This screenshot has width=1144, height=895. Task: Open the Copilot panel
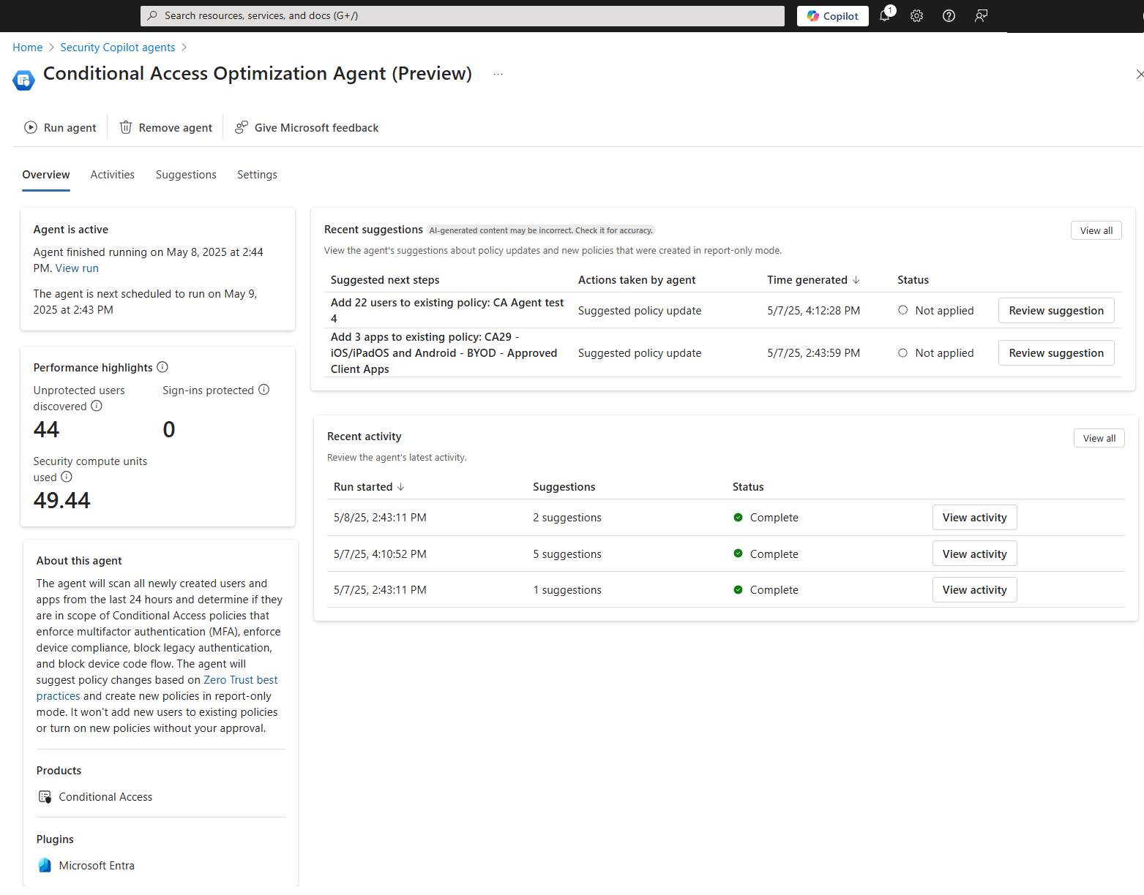832,16
